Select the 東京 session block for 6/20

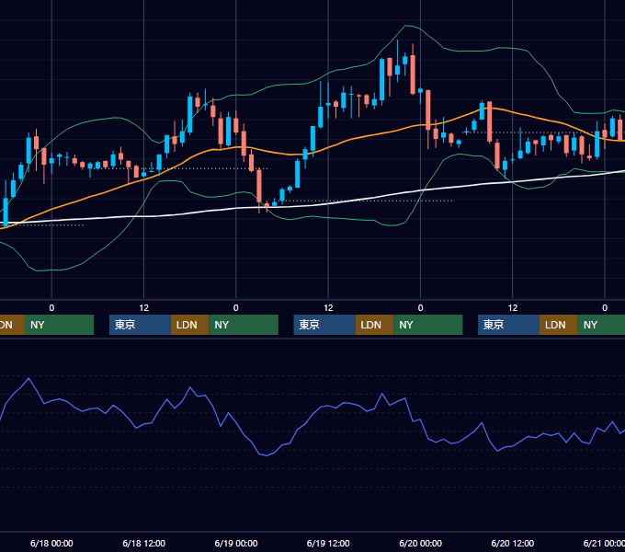point(508,325)
